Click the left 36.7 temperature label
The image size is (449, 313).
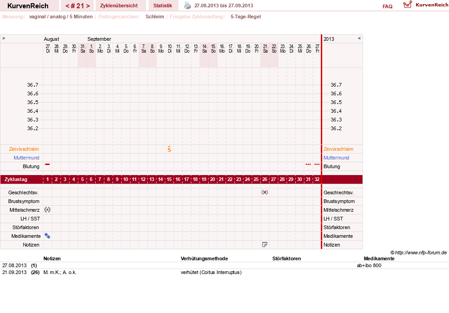tap(32, 85)
